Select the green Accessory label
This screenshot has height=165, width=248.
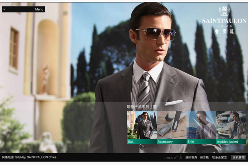(172, 142)
